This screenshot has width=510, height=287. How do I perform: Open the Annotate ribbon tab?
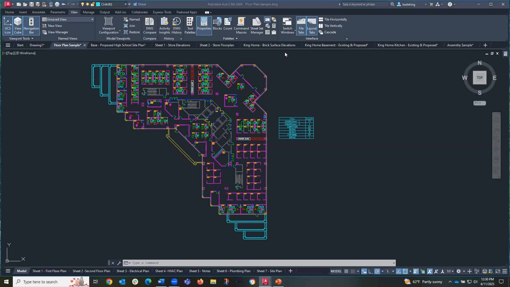pos(39,12)
